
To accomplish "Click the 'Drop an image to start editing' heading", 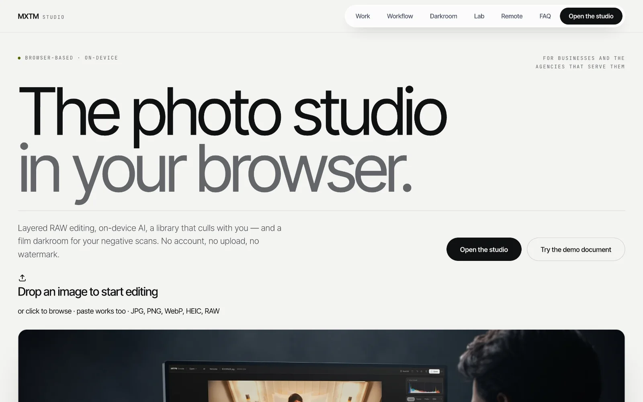I will click(x=88, y=292).
